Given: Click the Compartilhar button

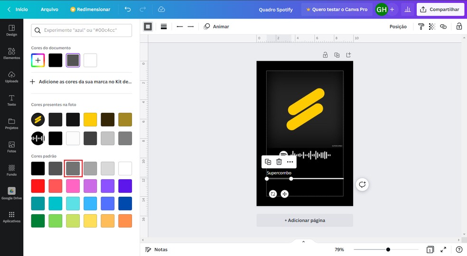Looking at the screenshot, I should coord(440,9).
